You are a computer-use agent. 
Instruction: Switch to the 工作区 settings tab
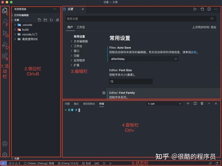(81, 27)
